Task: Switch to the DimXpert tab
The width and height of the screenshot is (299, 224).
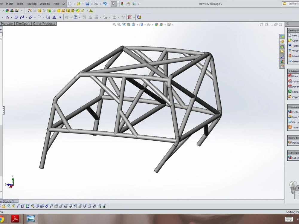Action: [x=23, y=24]
